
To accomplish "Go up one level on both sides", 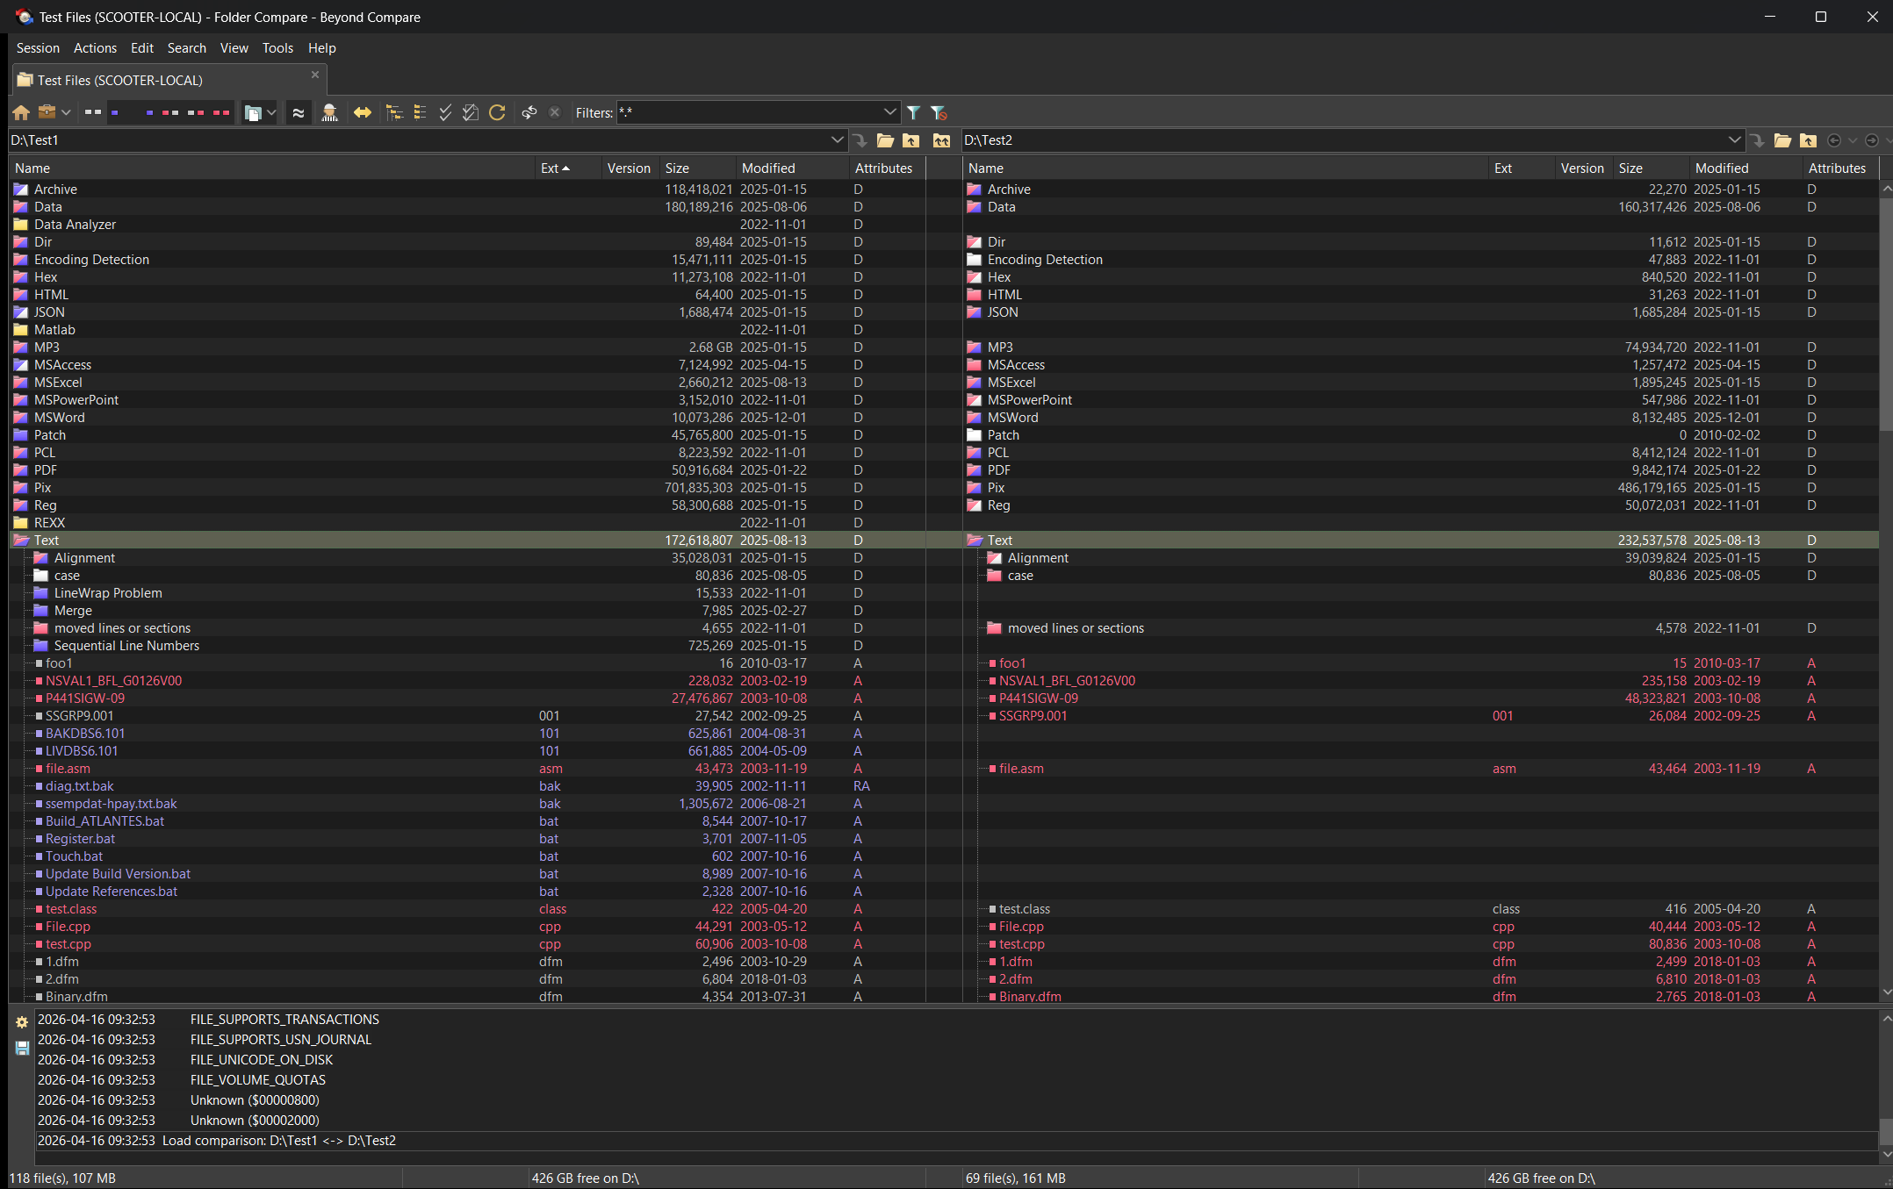I will tap(941, 140).
